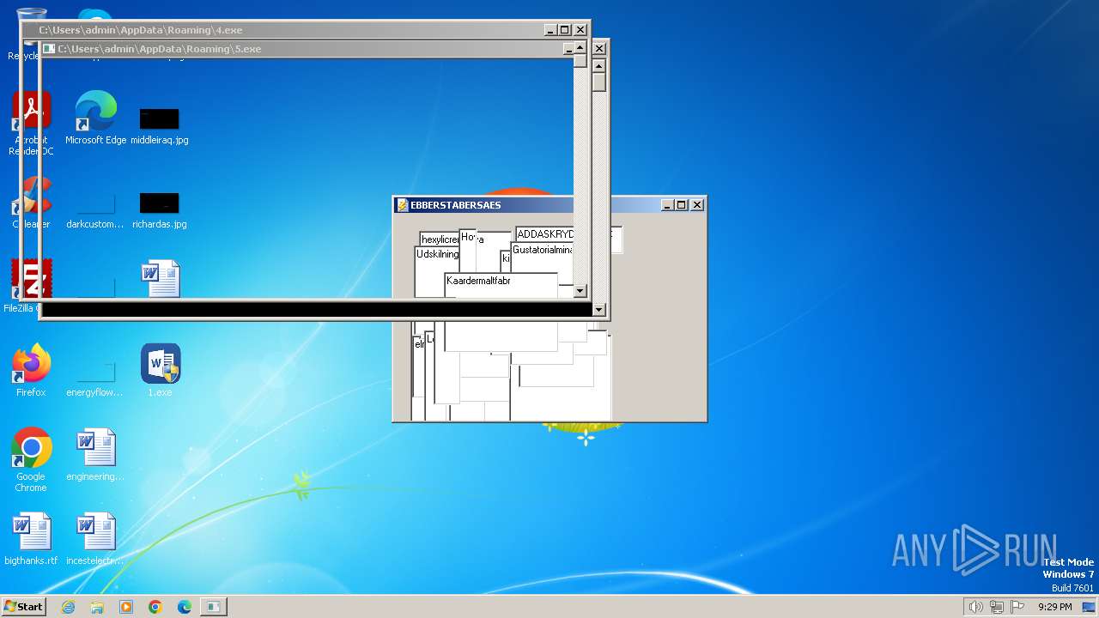Close the 4.exe window
Screen dimensions: 1099x618
(x=580, y=30)
